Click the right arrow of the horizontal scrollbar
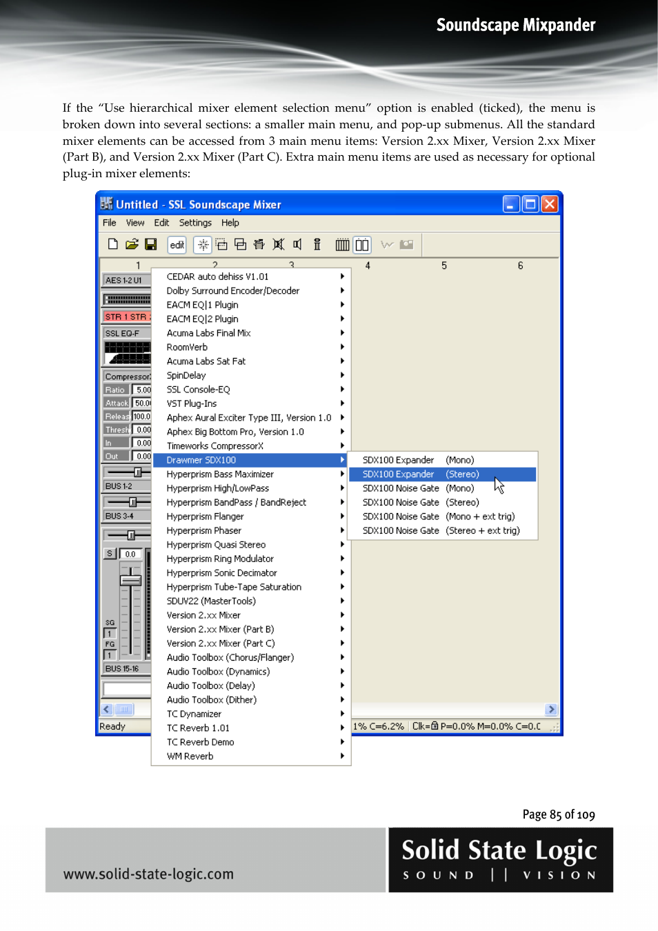 click(x=550, y=709)
